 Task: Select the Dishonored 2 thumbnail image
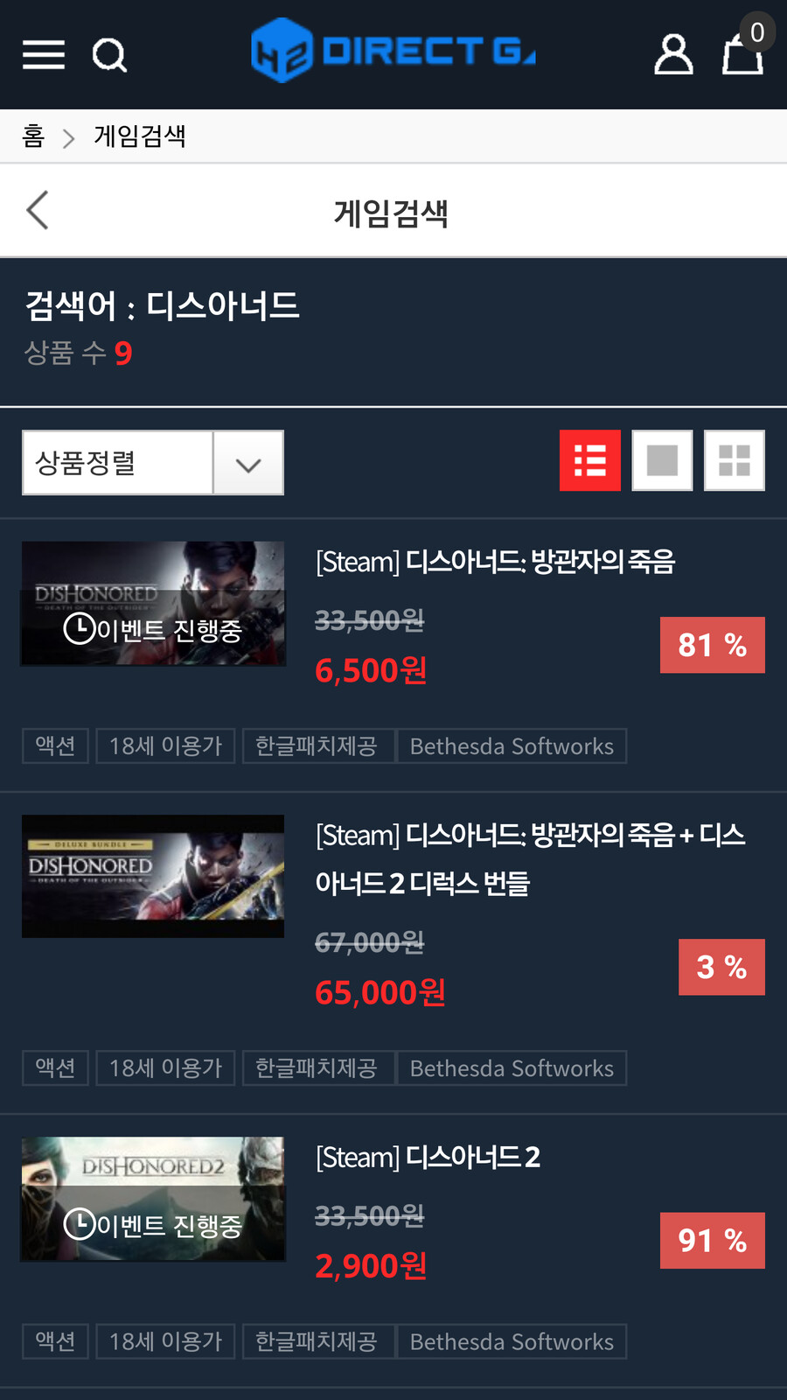coord(153,1199)
